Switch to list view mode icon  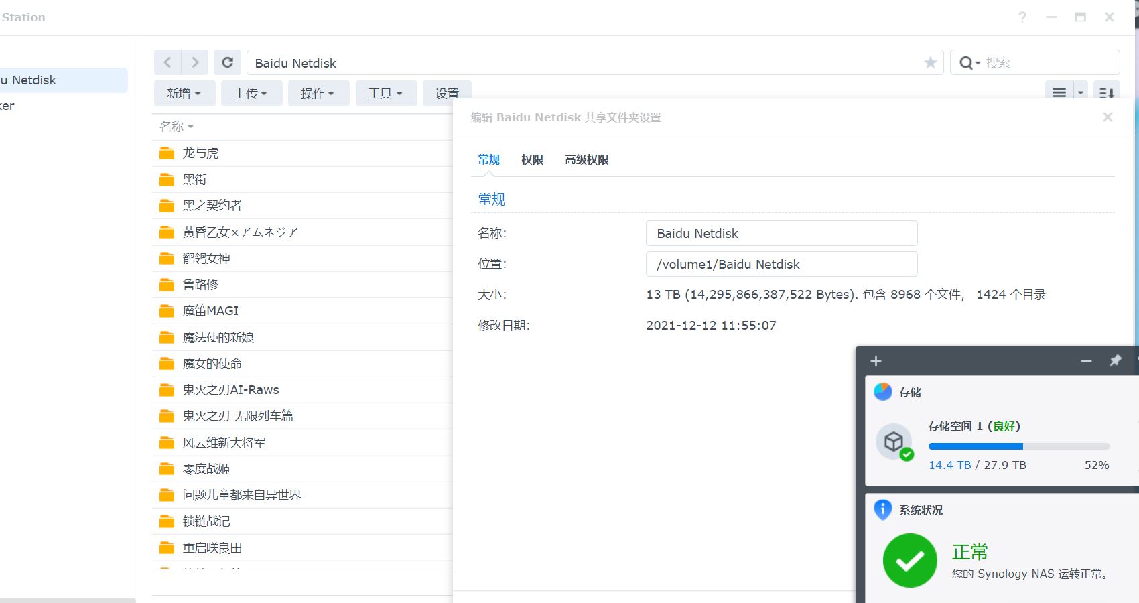(1059, 93)
